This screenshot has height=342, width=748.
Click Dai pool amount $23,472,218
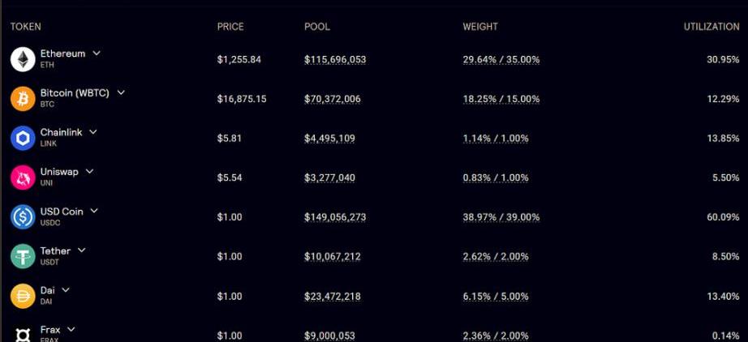click(333, 297)
